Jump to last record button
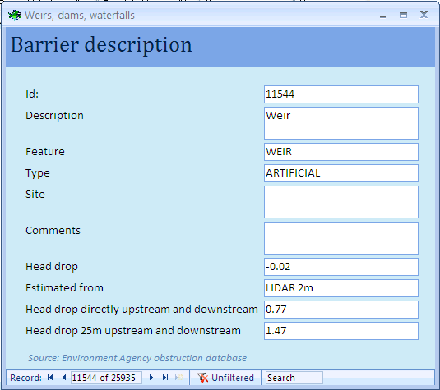Screen dimensions: 440x390 point(165,378)
